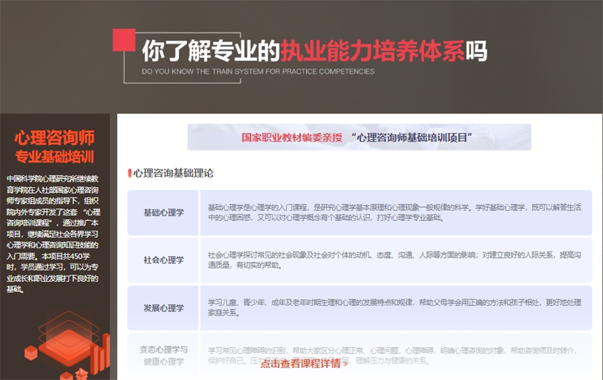Image resolution: width=603 pixels, height=380 pixels.
Task: Click the 专业基础培训 sidebar subtitle
Action: click(55, 156)
